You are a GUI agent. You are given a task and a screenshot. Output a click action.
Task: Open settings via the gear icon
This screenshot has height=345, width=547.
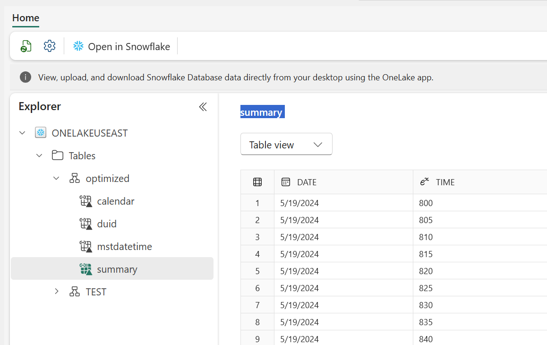point(49,46)
